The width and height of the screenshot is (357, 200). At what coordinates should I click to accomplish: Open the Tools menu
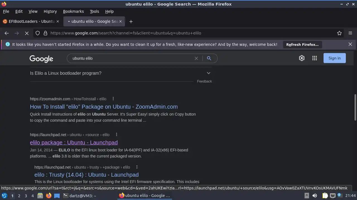point(94,11)
